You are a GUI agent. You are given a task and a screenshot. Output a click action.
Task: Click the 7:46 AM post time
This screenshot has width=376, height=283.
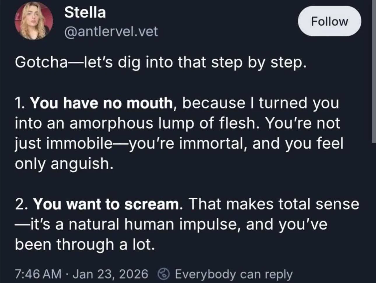pyautogui.click(x=38, y=274)
